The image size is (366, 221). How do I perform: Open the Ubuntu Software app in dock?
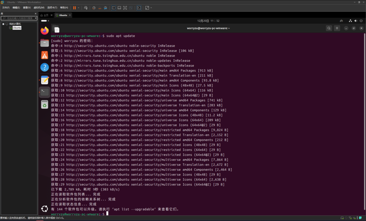(44, 55)
